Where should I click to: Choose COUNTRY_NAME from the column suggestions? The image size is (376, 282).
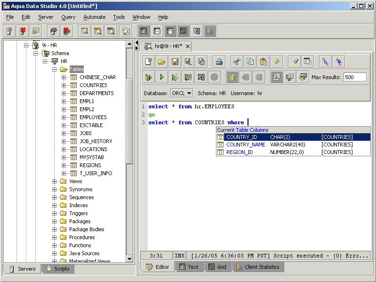[x=294, y=145]
